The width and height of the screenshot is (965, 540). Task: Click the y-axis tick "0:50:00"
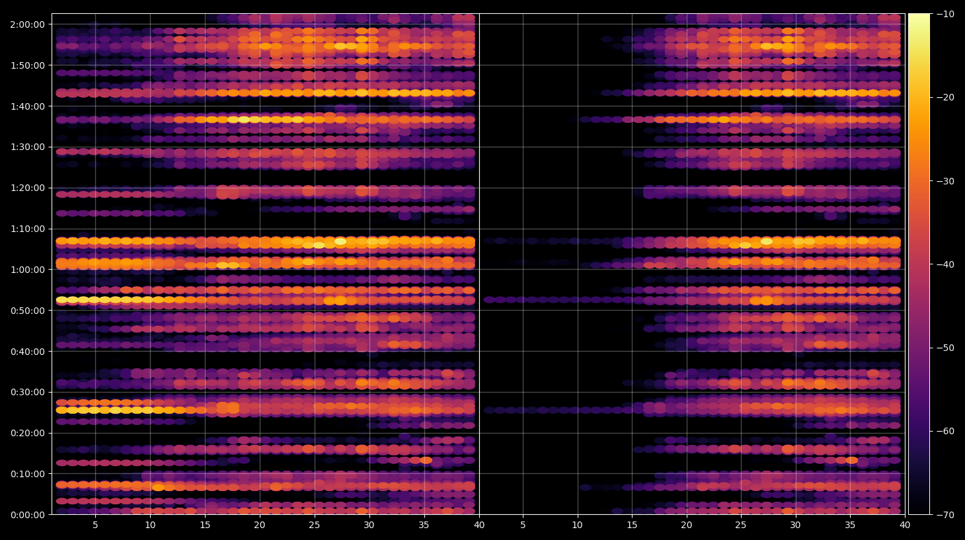click(28, 311)
